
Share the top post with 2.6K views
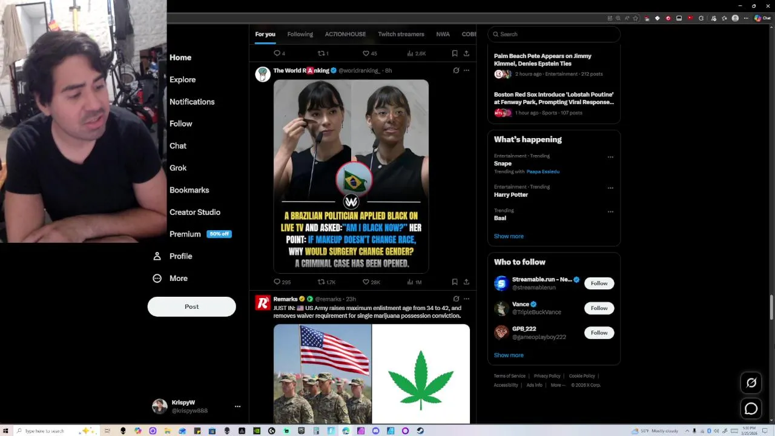[x=466, y=53]
